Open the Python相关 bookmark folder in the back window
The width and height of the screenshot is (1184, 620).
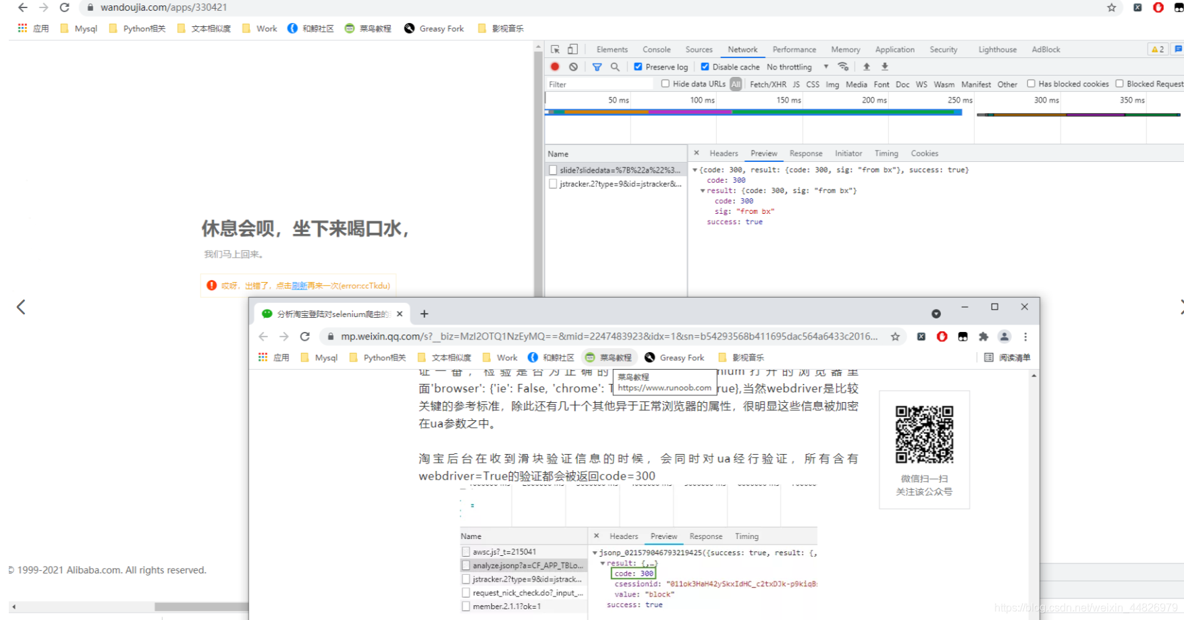[x=137, y=28]
